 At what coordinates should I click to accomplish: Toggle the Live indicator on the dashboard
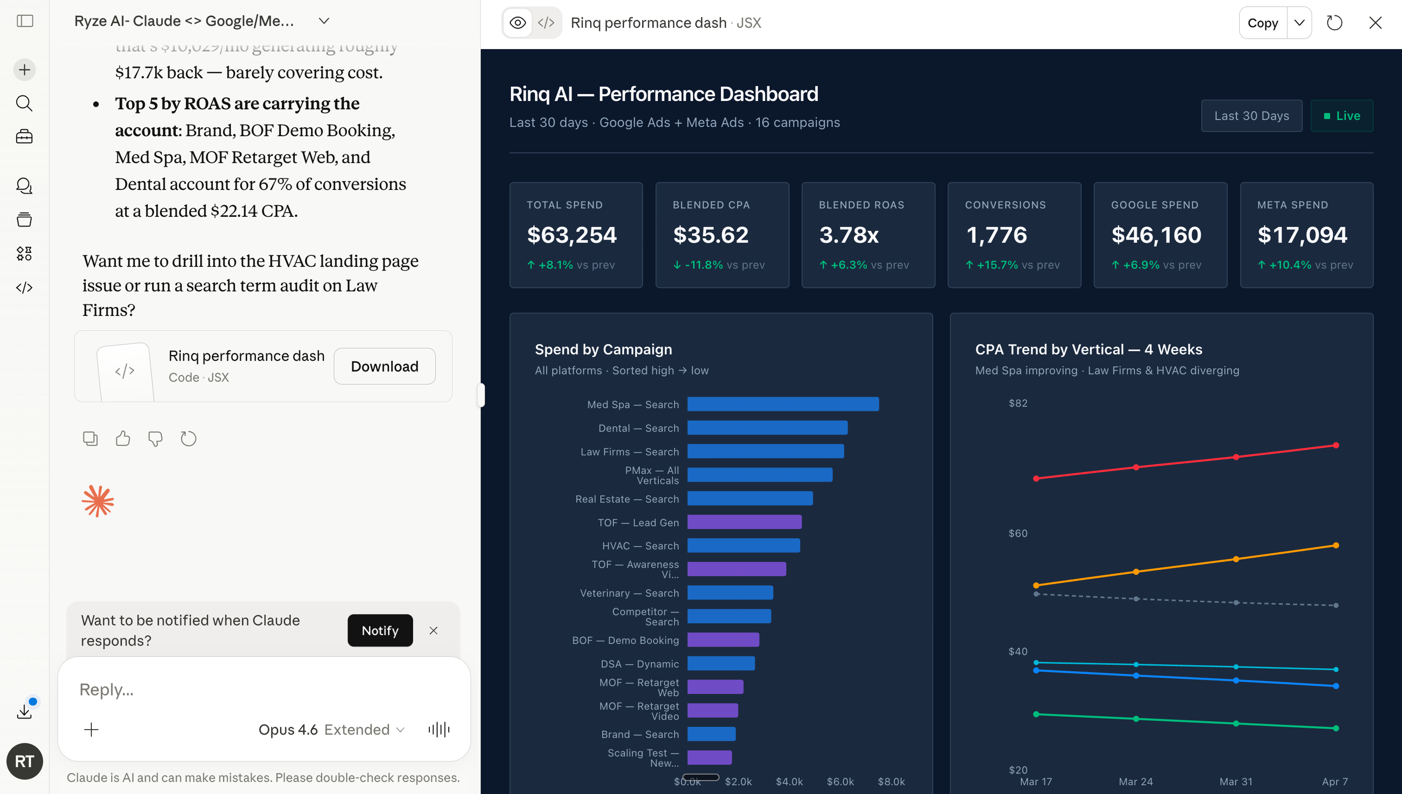click(1341, 115)
